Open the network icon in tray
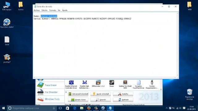This screenshot has height=111, width=198. pyautogui.click(x=177, y=108)
